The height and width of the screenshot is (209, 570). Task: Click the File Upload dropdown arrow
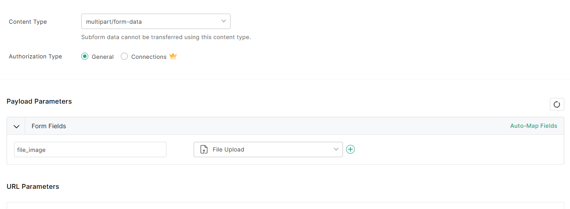336,149
